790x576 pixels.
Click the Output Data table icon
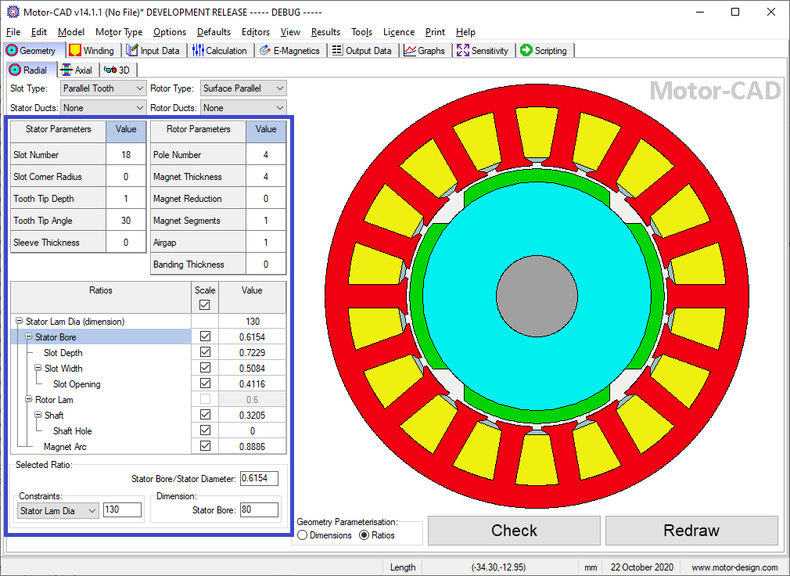(337, 50)
